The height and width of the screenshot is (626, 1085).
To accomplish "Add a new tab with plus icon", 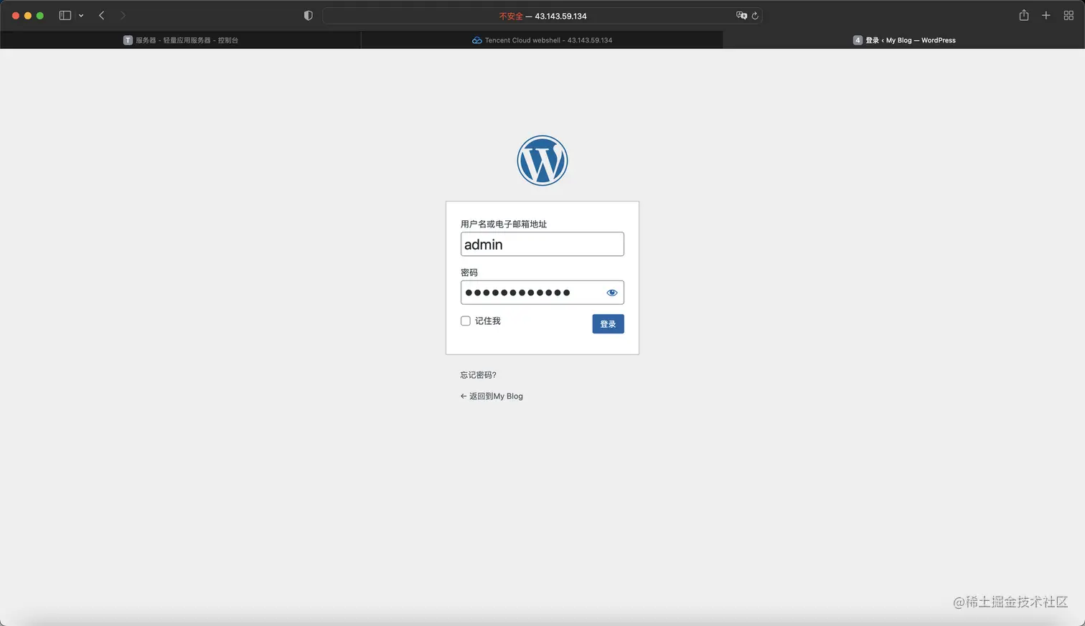I will 1046,16.
